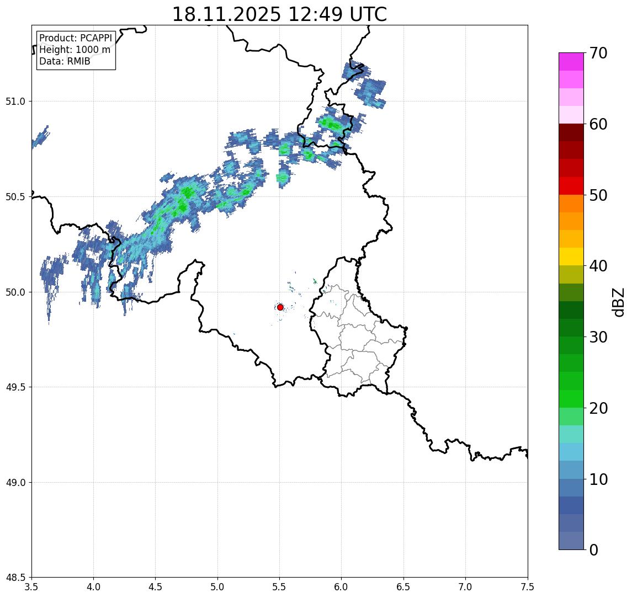Click the bright red 50 dBZ colorbar segment
Screen dimensions: 632x598
[571, 186]
